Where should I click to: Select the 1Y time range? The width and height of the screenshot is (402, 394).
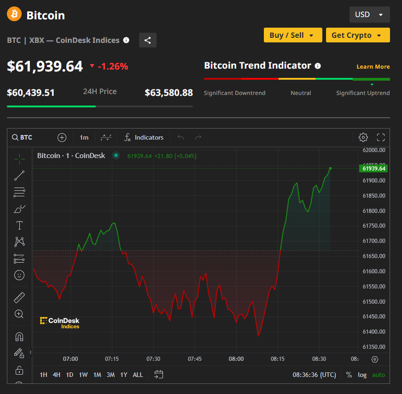point(124,374)
